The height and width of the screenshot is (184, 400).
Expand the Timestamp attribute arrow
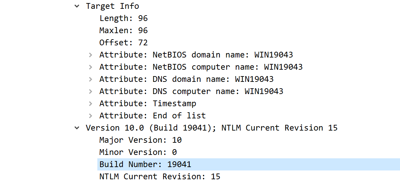tap(91, 103)
